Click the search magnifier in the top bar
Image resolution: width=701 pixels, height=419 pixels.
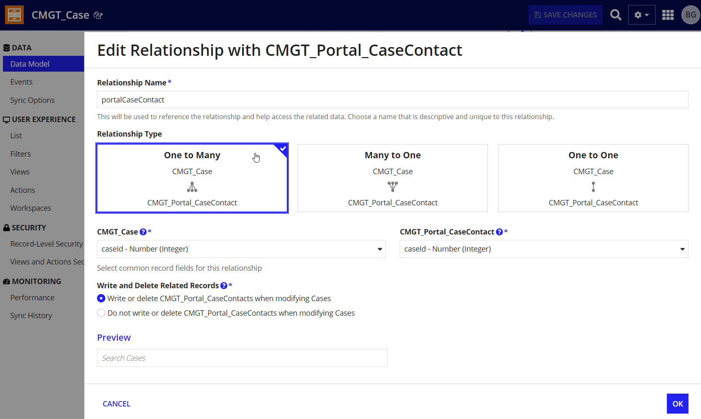[x=616, y=15]
